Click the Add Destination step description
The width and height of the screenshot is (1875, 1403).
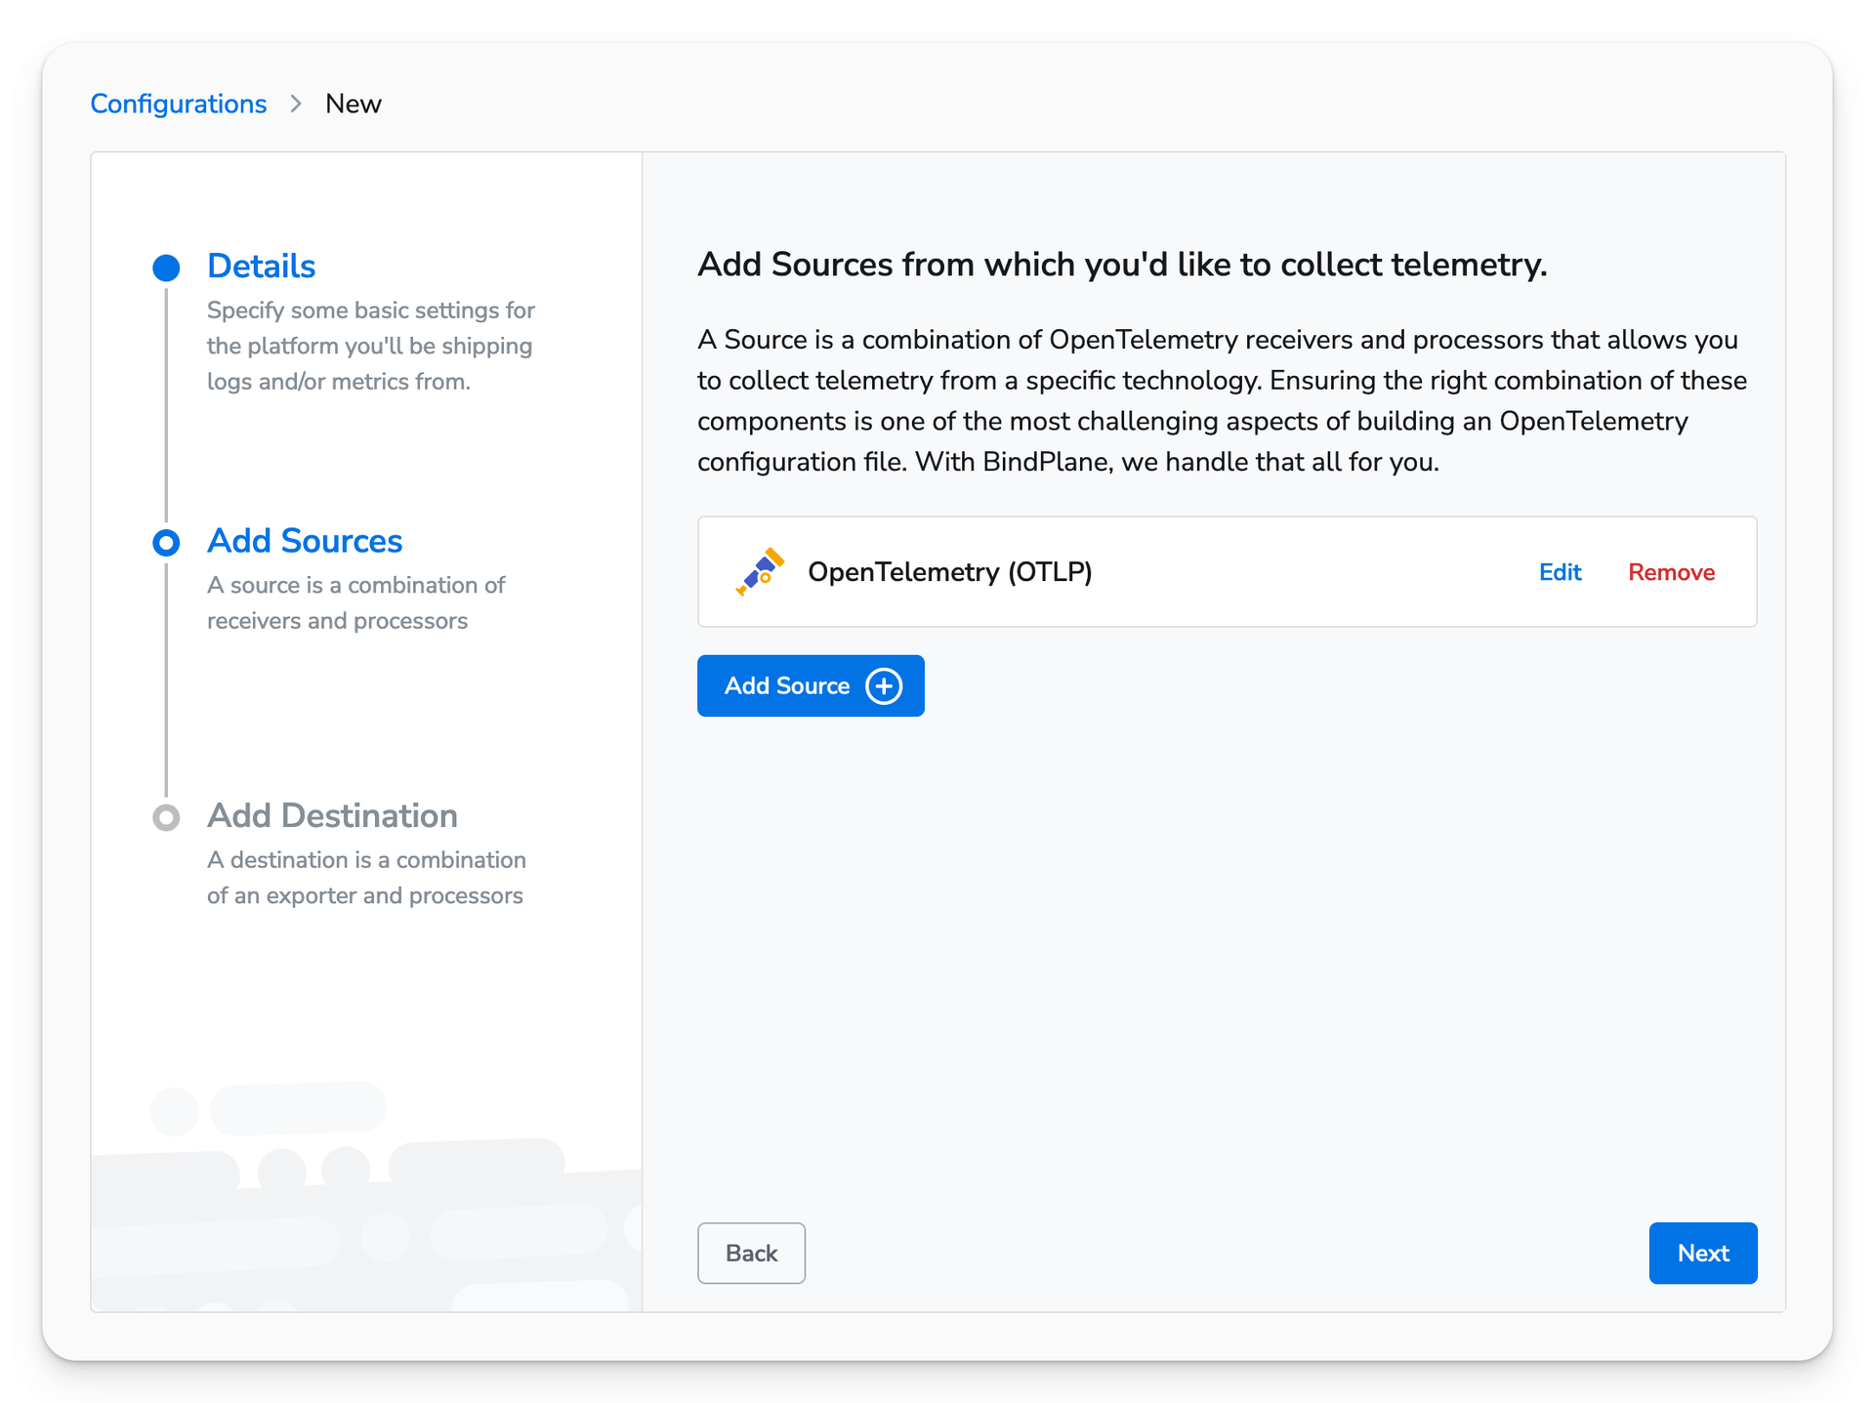pos(366,878)
